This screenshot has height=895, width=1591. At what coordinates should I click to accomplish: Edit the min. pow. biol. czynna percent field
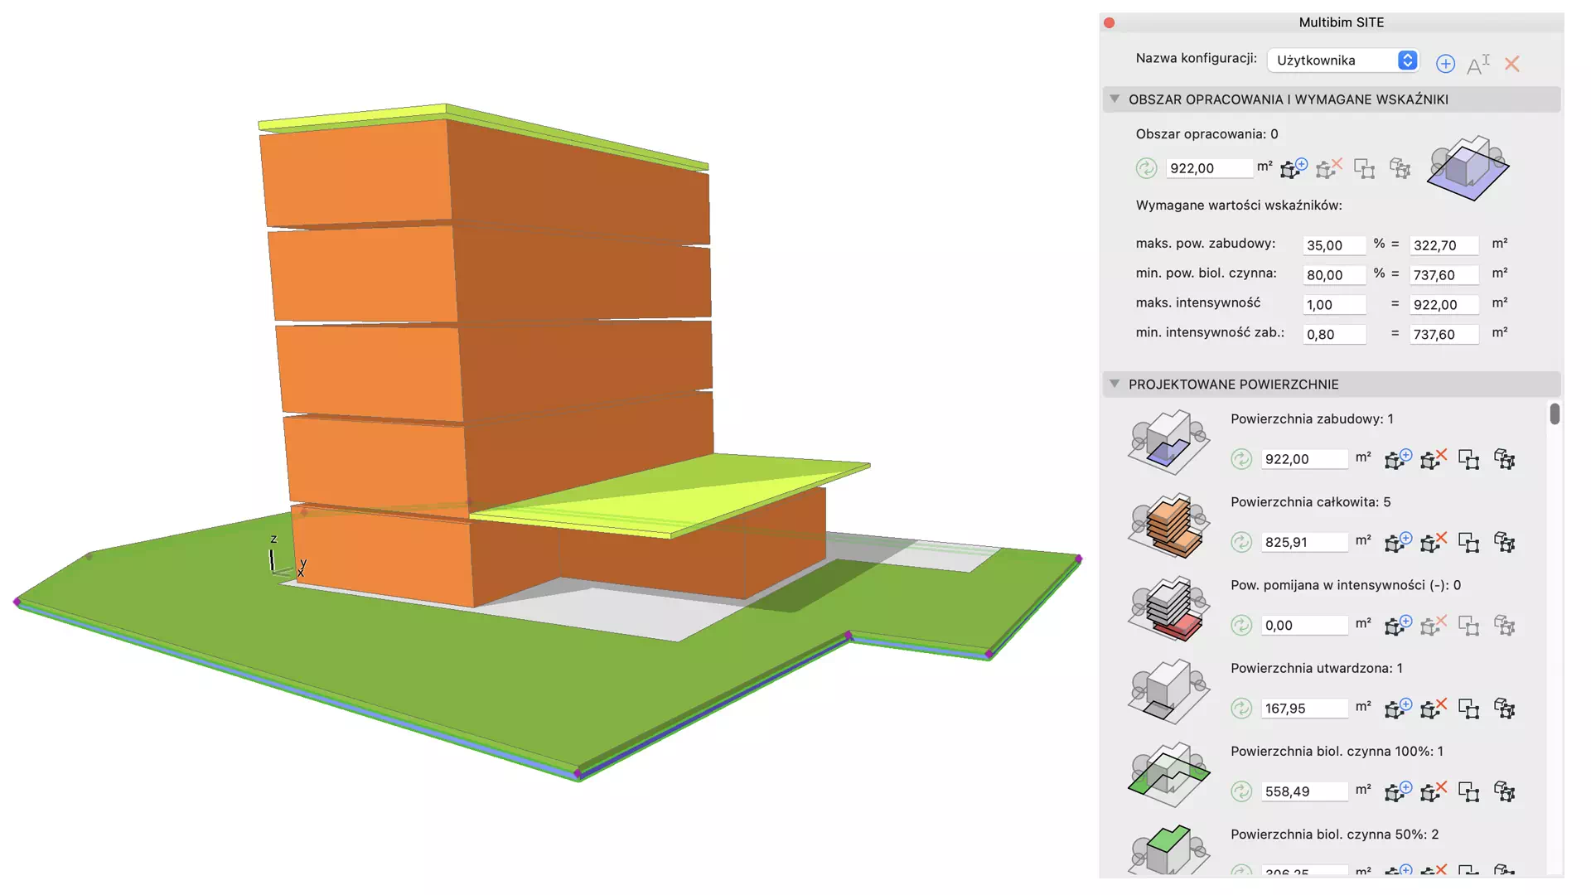pos(1332,275)
